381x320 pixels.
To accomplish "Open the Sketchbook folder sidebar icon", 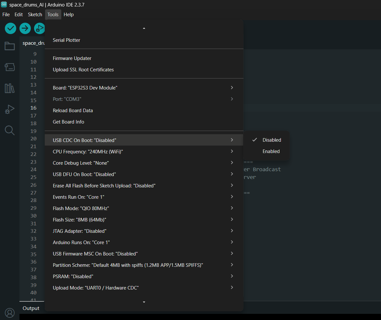I will point(10,46).
